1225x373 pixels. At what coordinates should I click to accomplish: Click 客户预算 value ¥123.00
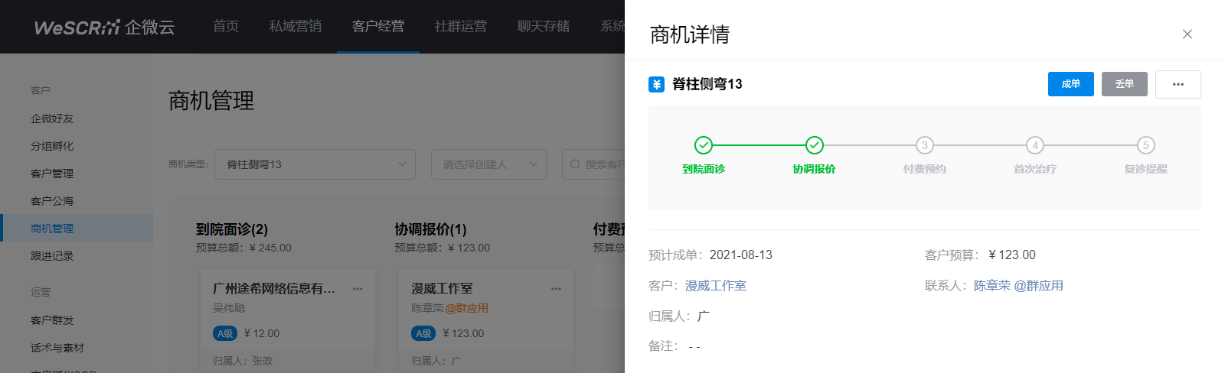pos(1011,255)
